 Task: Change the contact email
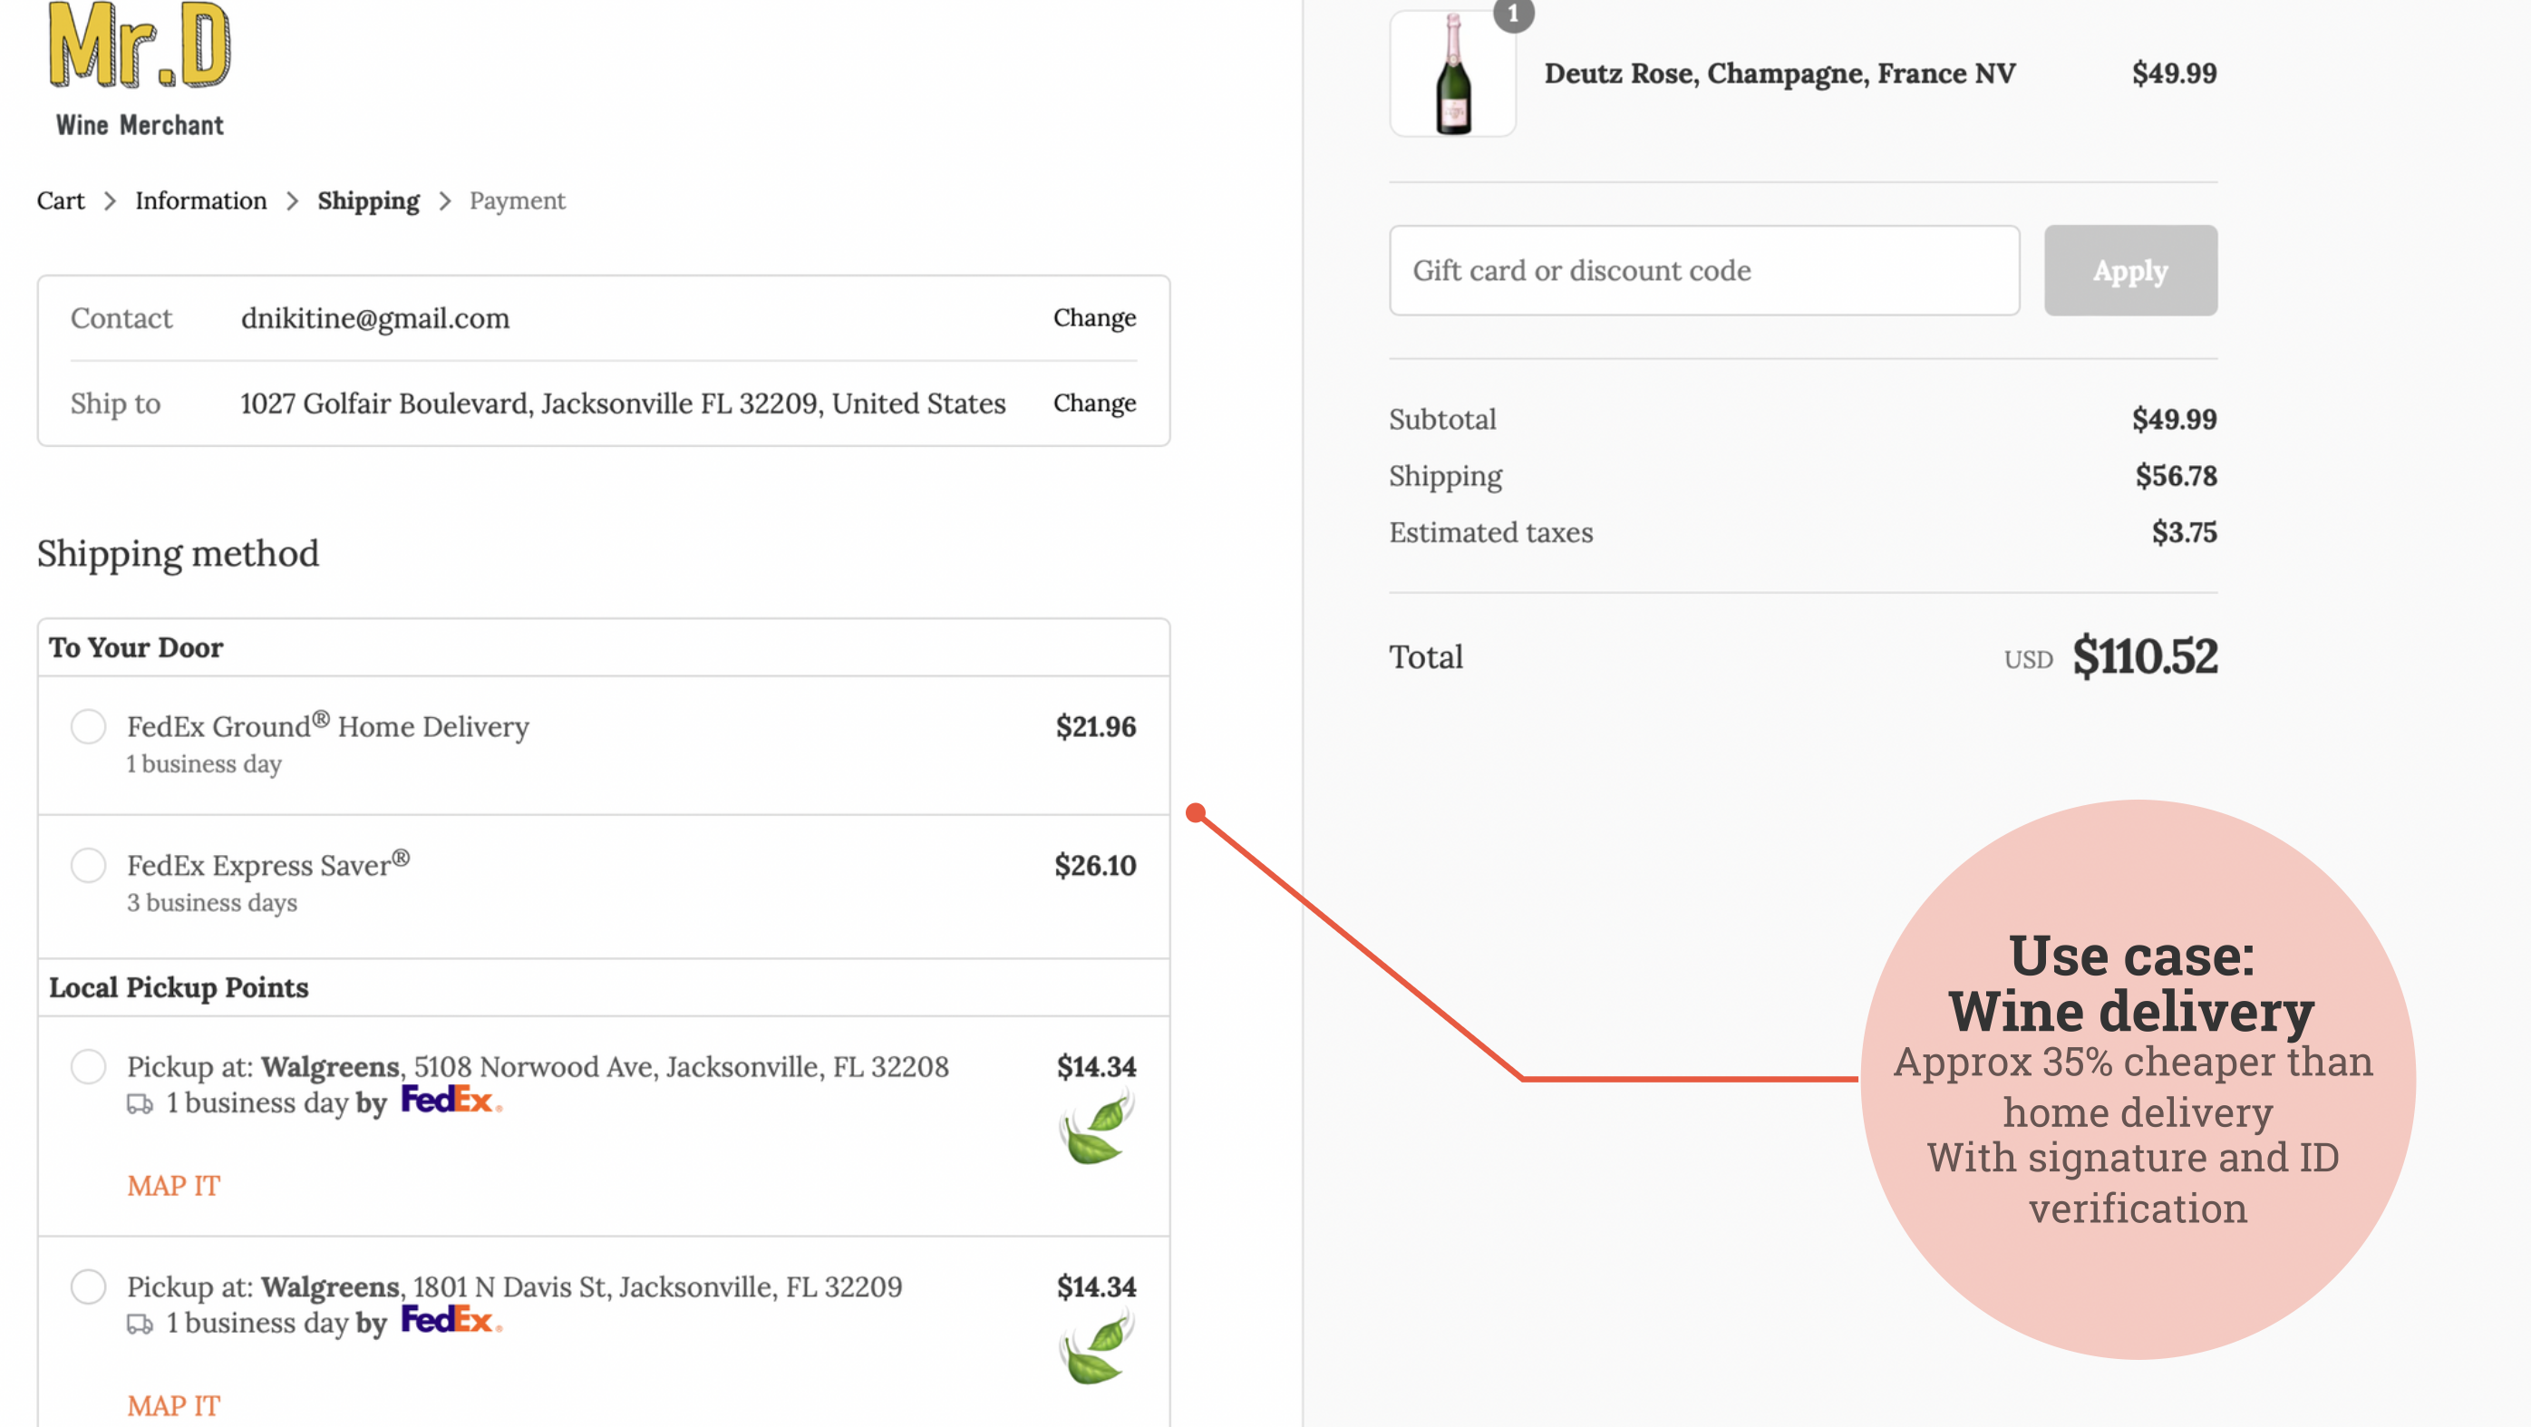click(1094, 317)
